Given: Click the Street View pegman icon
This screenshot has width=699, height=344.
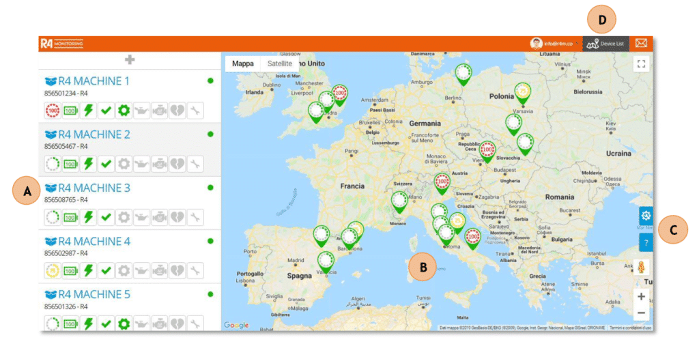Looking at the screenshot, I should pyautogui.click(x=642, y=268).
